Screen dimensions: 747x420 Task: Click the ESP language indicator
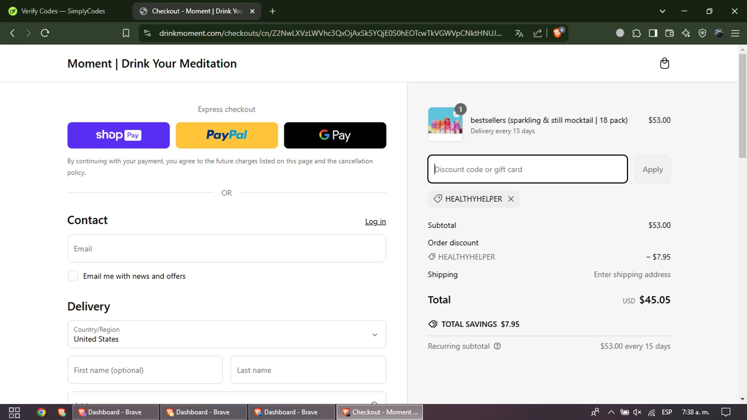[x=667, y=412]
